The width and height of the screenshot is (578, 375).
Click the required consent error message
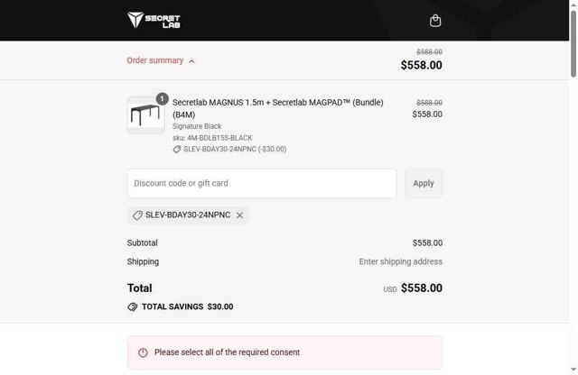(227, 352)
